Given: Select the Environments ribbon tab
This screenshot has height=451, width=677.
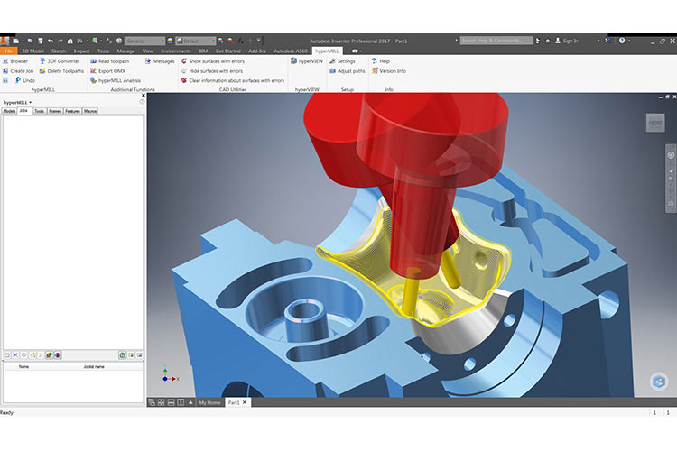Looking at the screenshot, I should pos(176,51).
